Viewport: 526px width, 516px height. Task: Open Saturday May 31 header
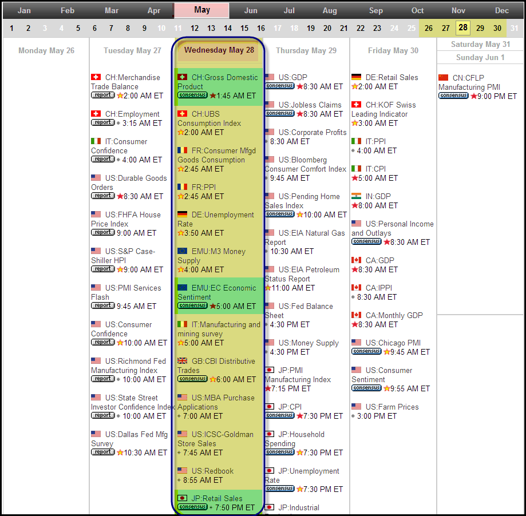coord(480,44)
